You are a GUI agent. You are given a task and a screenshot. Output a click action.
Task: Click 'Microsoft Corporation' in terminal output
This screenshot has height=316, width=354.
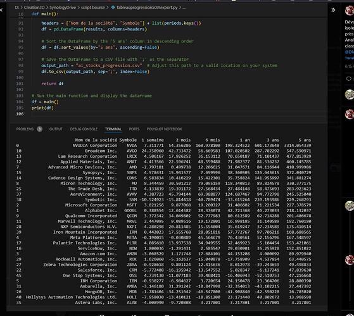pyautogui.click(x=91, y=205)
